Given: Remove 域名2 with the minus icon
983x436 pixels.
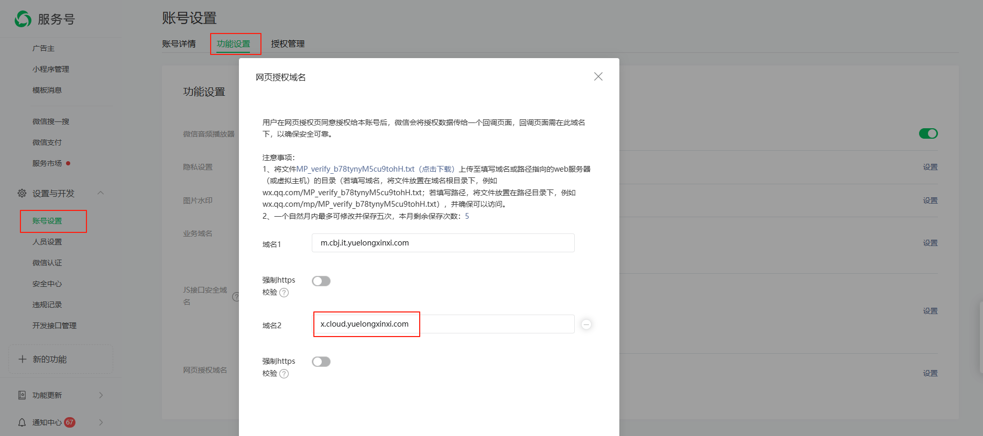Looking at the screenshot, I should coord(586,325).
